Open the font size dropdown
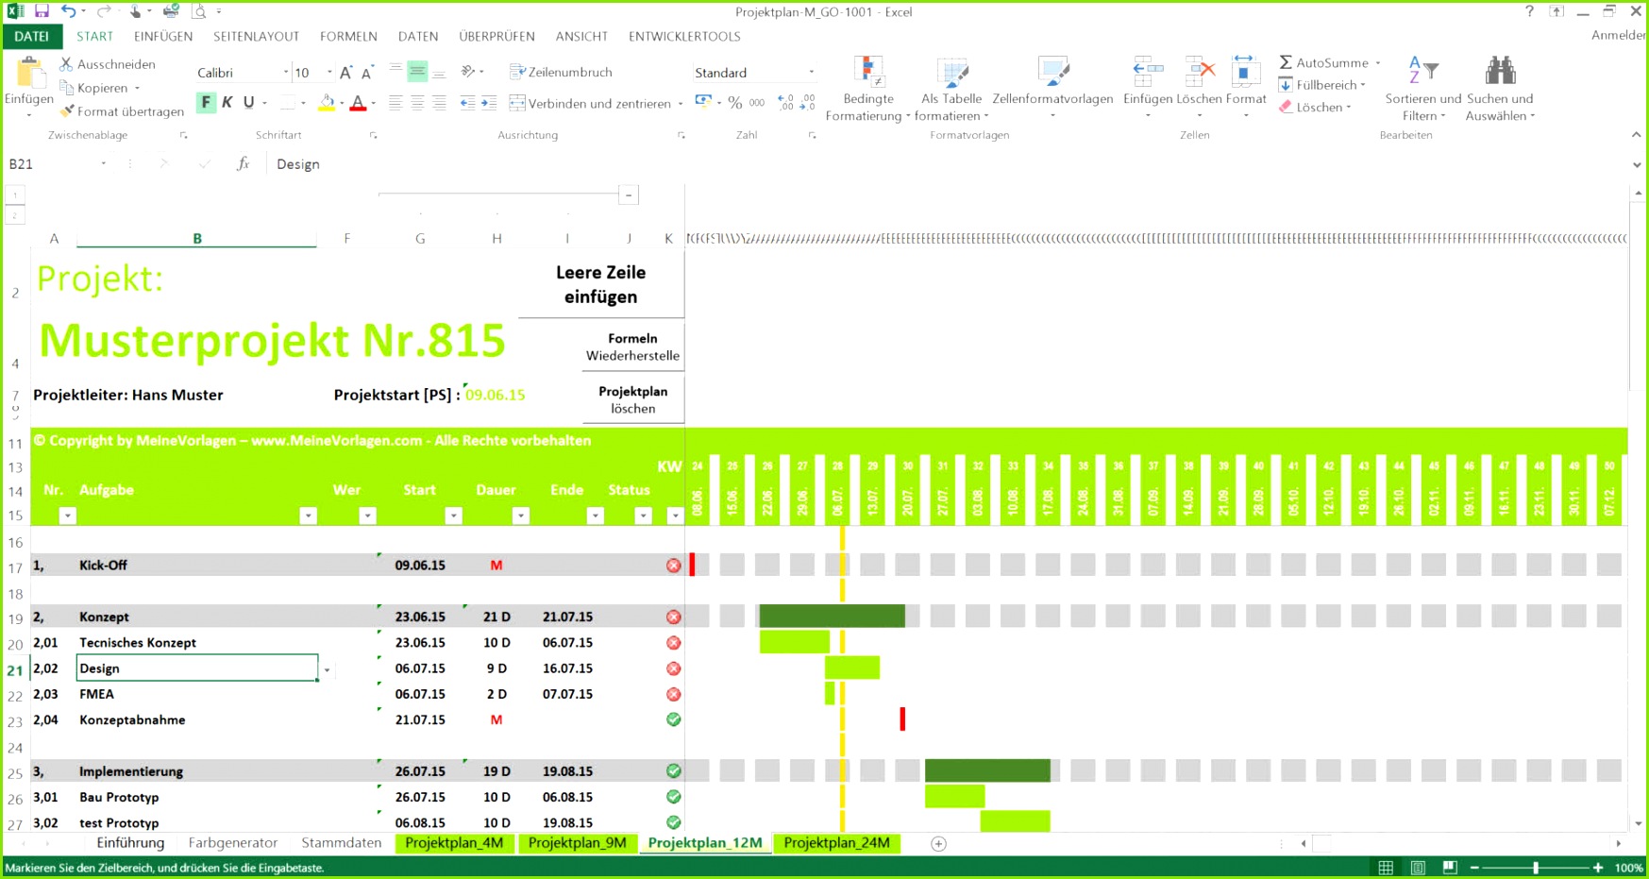 click(x=328, y=72)
